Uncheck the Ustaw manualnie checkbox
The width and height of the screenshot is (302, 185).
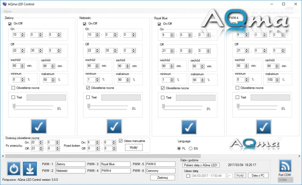tap(121, 141)
